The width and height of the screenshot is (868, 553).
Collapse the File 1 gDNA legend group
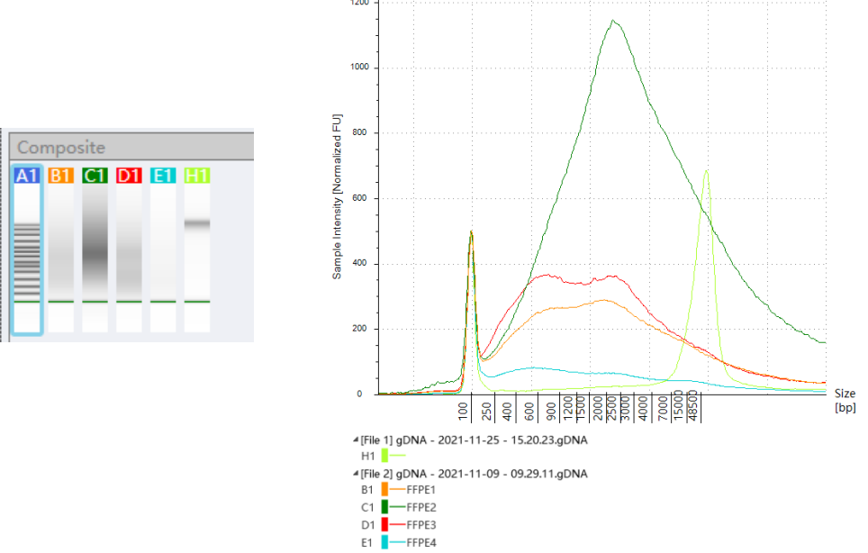[x=356, y=440]
